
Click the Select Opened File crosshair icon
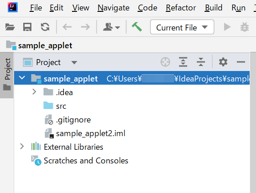[x=165, y=62]
